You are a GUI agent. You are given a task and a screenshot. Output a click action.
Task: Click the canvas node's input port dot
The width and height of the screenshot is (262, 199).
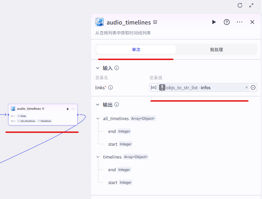click(8, 114)
